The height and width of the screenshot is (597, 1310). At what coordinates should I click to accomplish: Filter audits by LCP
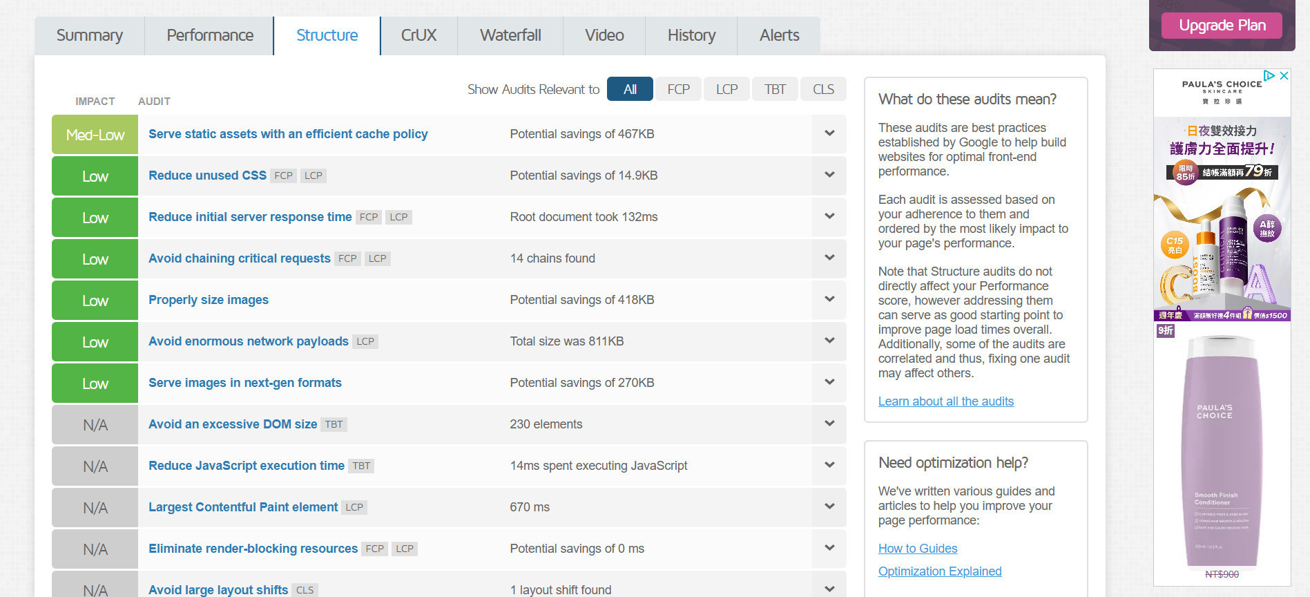[726, 89]
